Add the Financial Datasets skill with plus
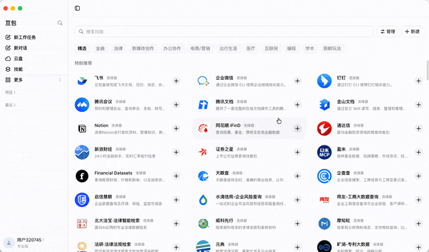429x252 pixels. [x=176, y=176]
